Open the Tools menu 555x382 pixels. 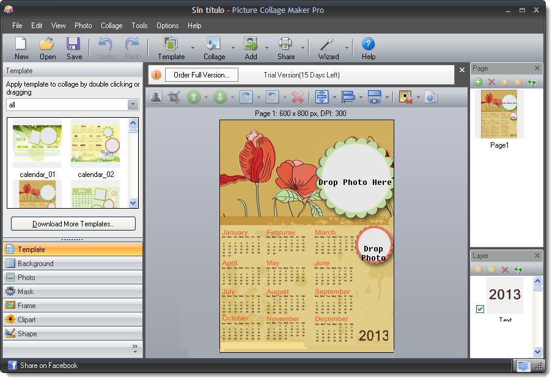tap(139, 26)
